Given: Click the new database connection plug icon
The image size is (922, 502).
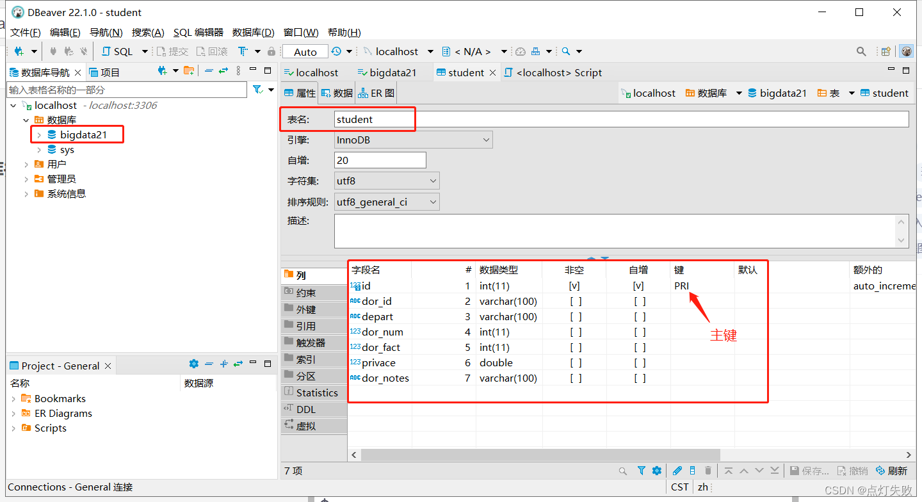Looking at the screenshot, I should click(x=19, y=51).
